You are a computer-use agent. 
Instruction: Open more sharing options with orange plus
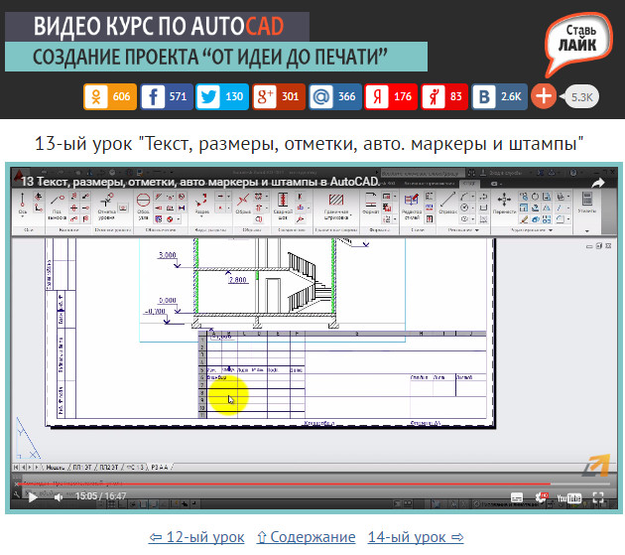click(544, 96)
